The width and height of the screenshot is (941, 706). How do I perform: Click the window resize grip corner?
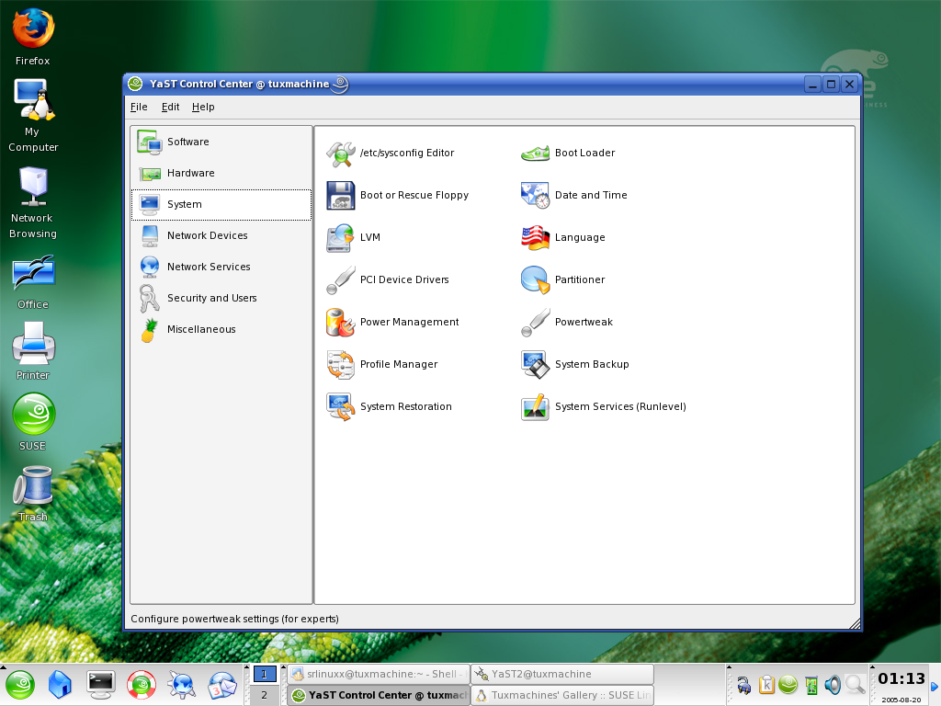tap(856, 624)
